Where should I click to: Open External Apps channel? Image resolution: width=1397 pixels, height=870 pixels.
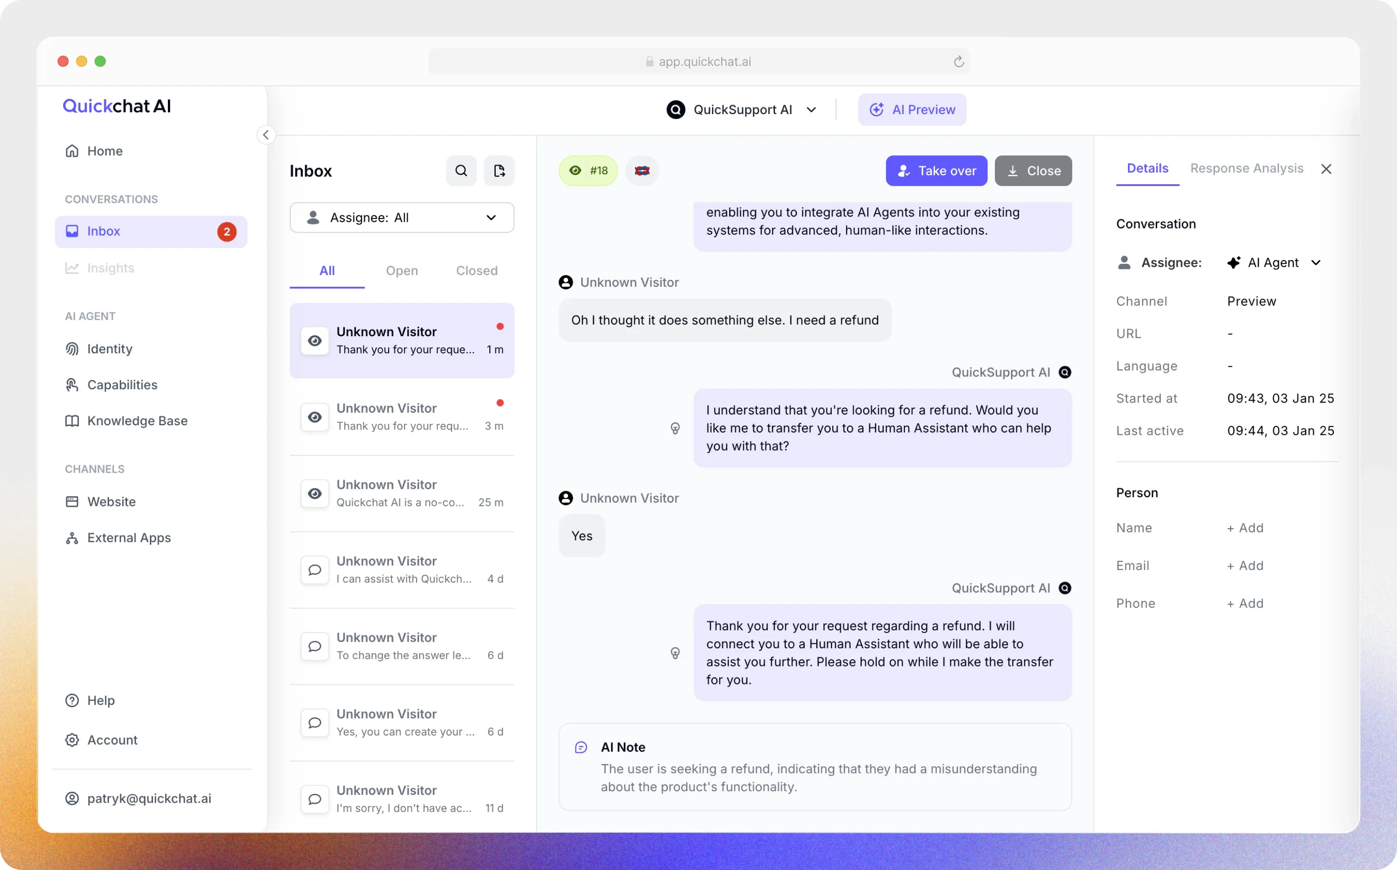point(118,537)
